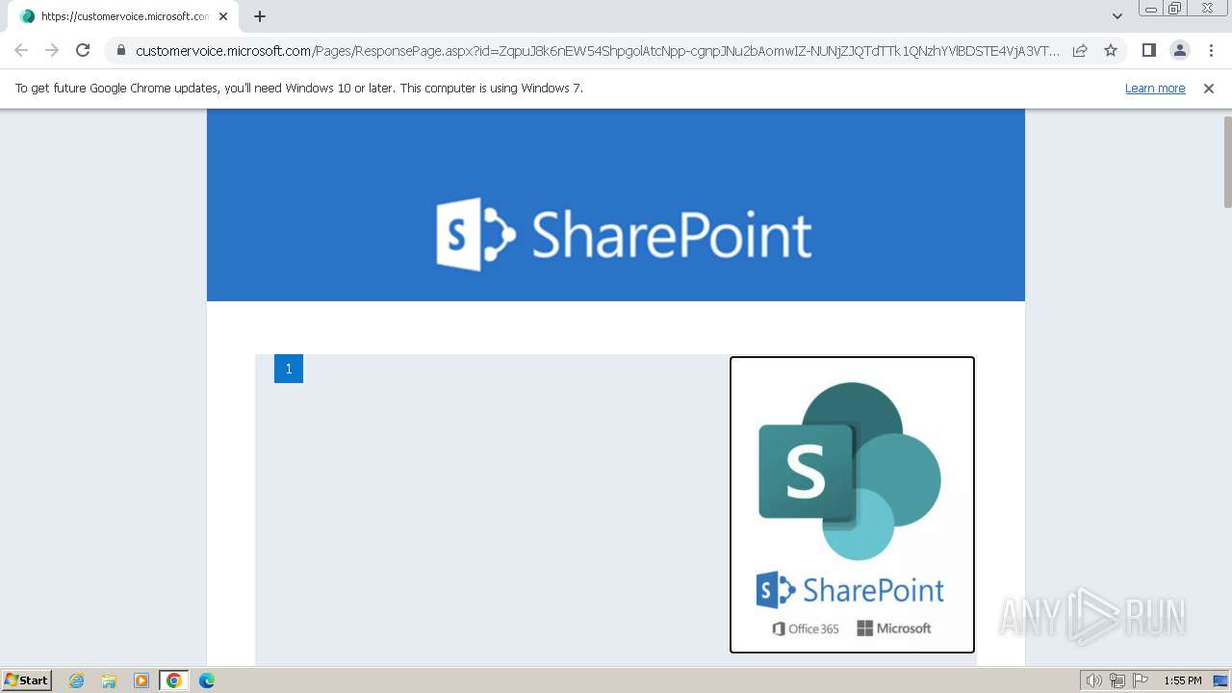
Task: Click the show desktop button
Action: (x=1220, y=680)
